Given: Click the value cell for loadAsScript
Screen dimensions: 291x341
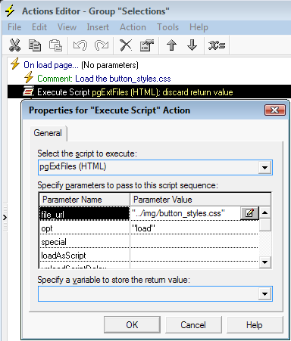Looking at the screenshot, I should pyautogui.click(x=195, y=255).
